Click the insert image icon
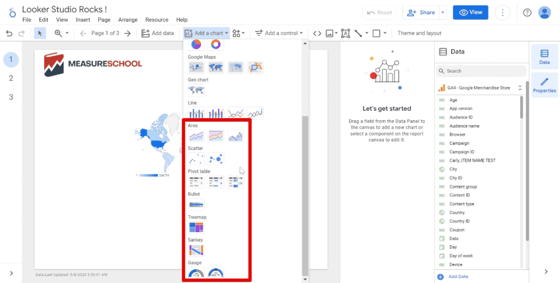This screenshot has height=283, width=560. (x=330, y=33)
